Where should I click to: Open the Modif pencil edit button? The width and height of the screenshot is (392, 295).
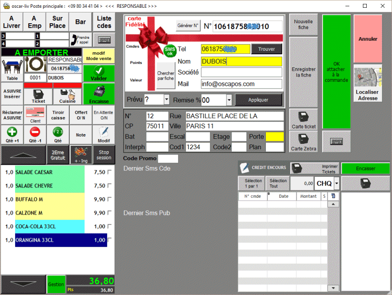[x=104, y=134]
